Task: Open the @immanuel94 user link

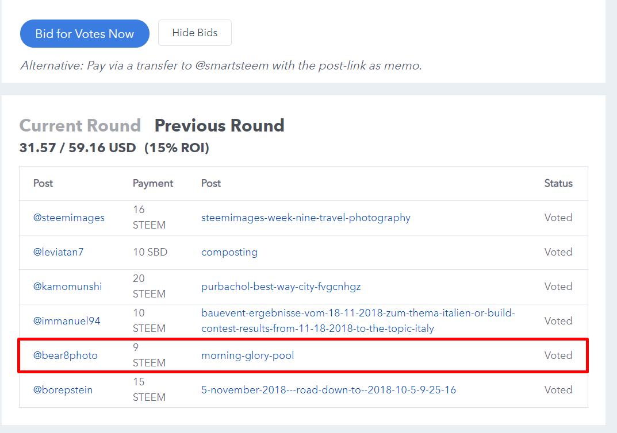Action: click(67, 321)
